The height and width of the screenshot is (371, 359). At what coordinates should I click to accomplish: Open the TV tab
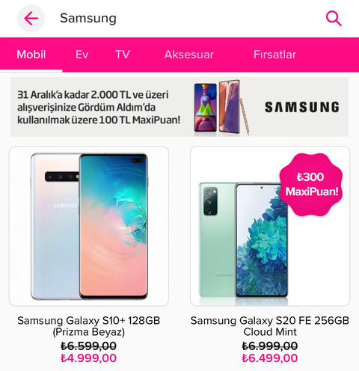(x=123, y=55)
